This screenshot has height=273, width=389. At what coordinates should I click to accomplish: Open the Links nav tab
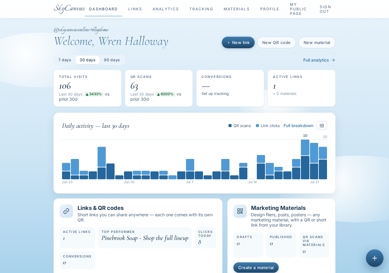click(135, 9)
